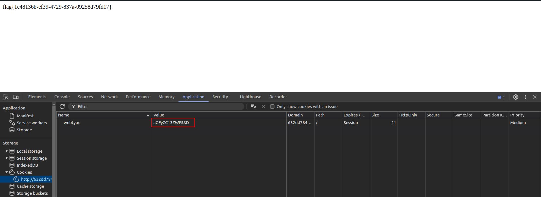Delete selected cookie X icon
This screenshot has width=541, height=197.
(x=263, y=106)
